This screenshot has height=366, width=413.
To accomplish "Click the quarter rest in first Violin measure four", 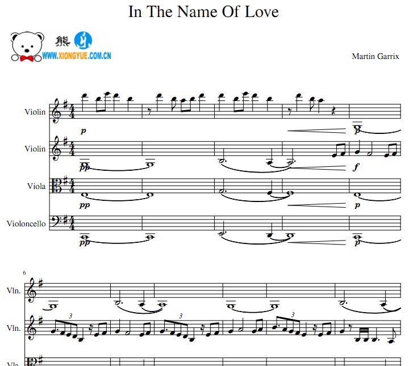I will tap(333, 111).
